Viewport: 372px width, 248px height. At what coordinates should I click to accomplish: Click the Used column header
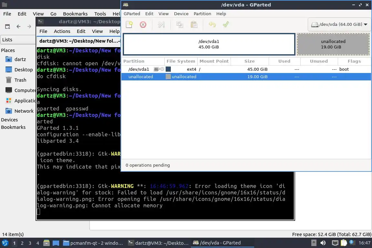click(284, 61)
